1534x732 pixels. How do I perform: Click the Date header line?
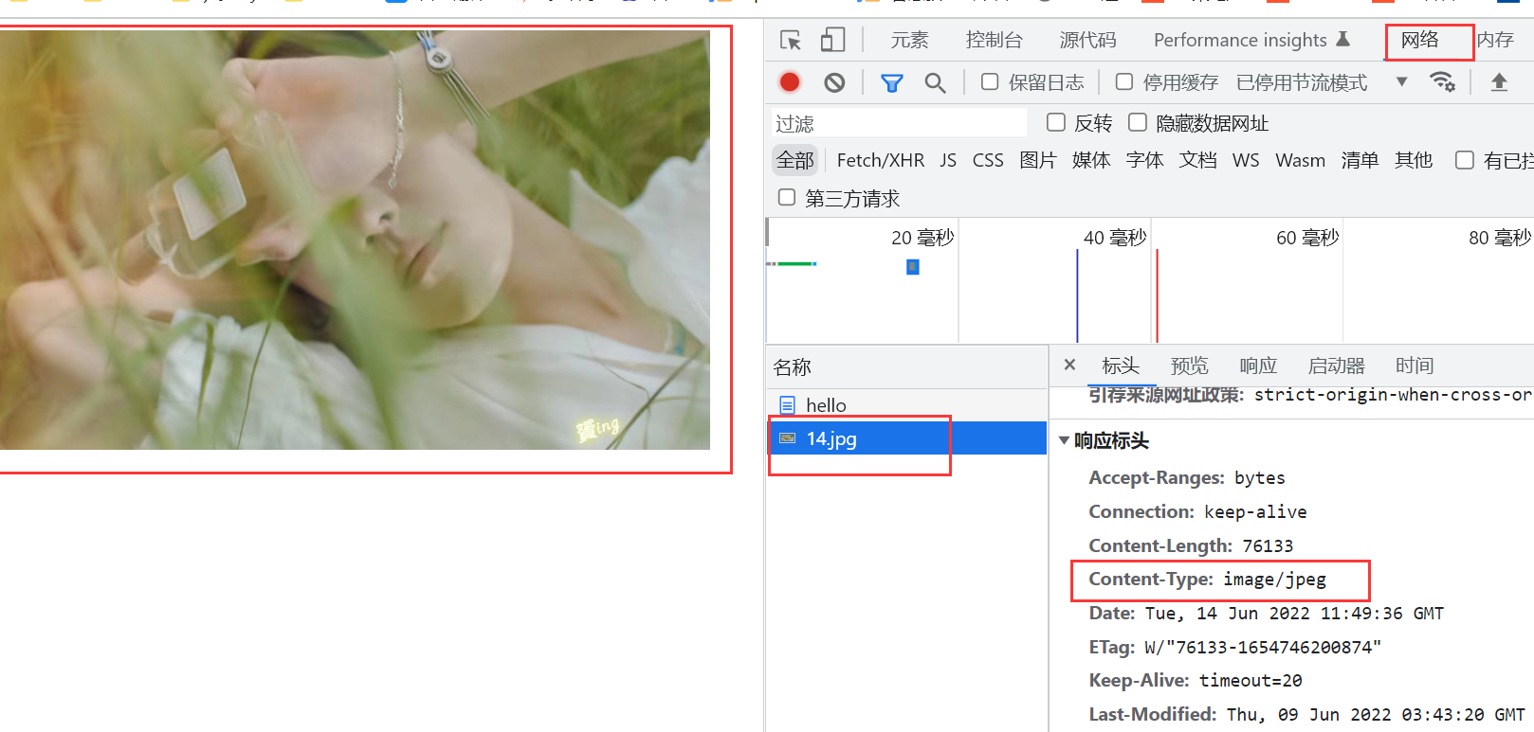click(1266, 614)
